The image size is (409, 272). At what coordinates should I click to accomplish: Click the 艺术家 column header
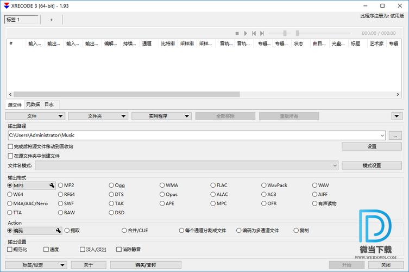click(x=377, y=44)
